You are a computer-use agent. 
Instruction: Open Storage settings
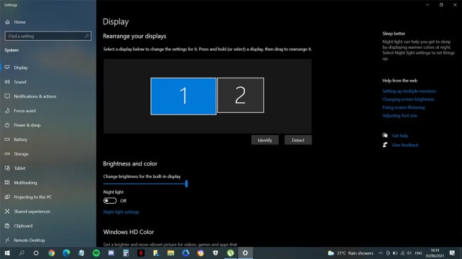tap(21, 154)
